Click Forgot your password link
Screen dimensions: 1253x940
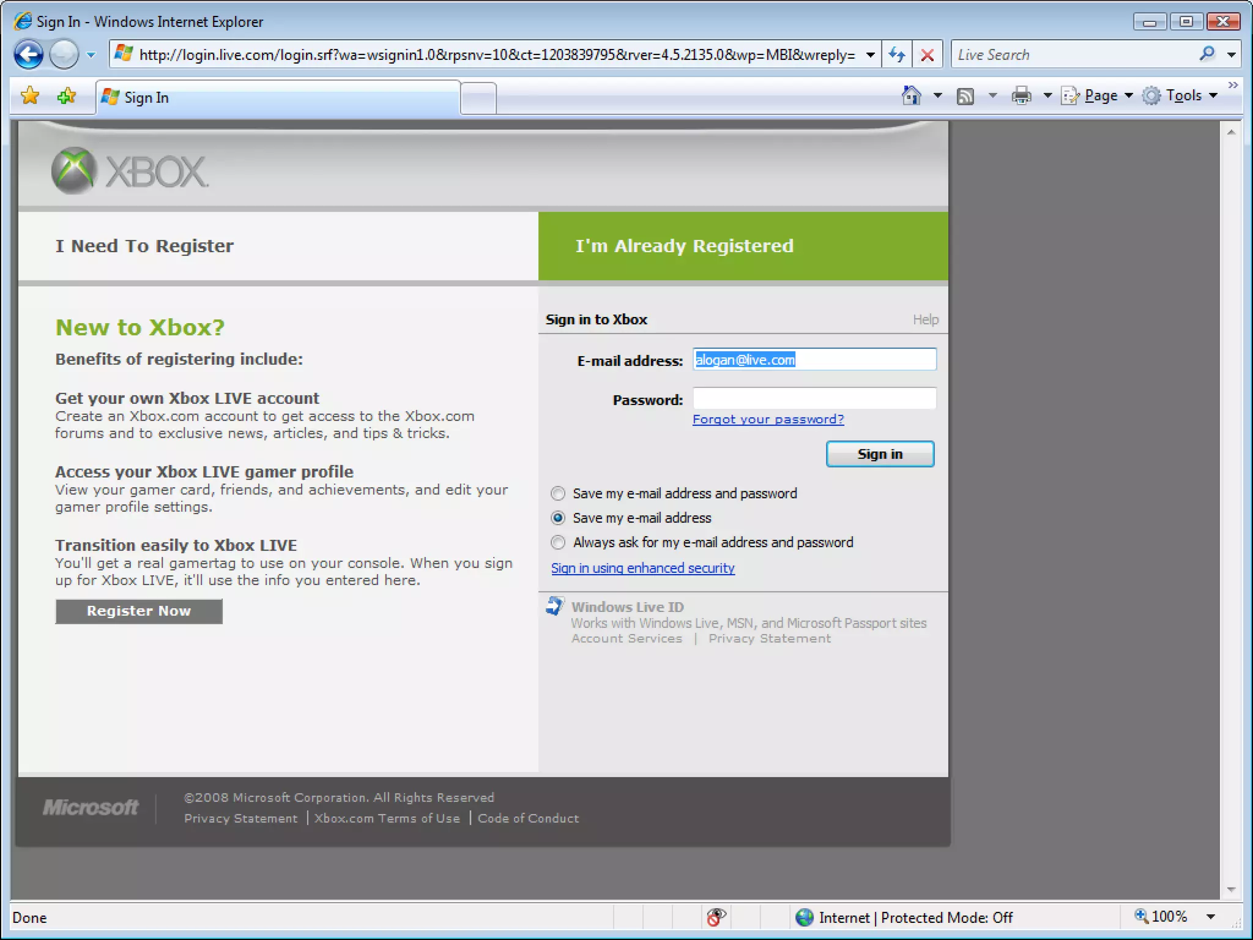pos(768,419)
